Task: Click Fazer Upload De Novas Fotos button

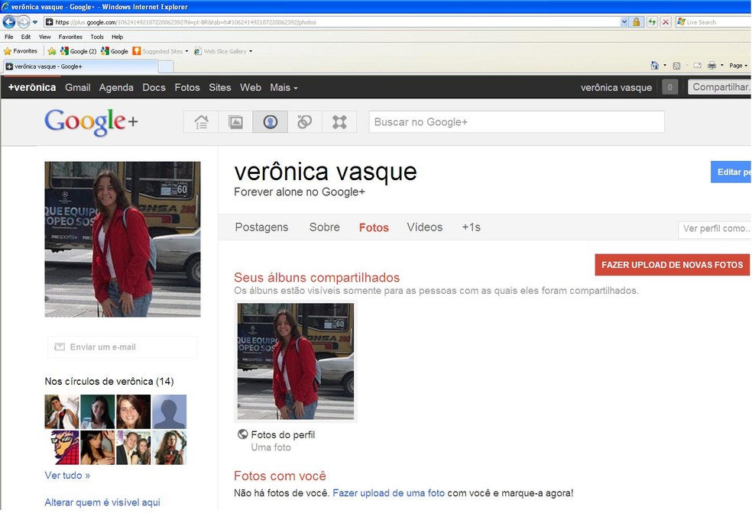Action: 672,265
